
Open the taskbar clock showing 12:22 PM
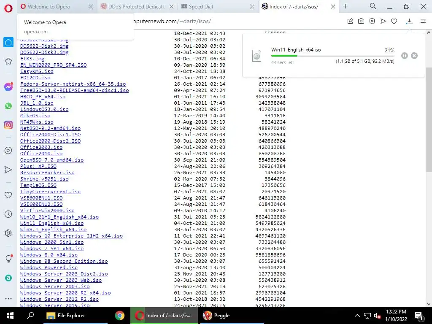click(x=396, y=316)
